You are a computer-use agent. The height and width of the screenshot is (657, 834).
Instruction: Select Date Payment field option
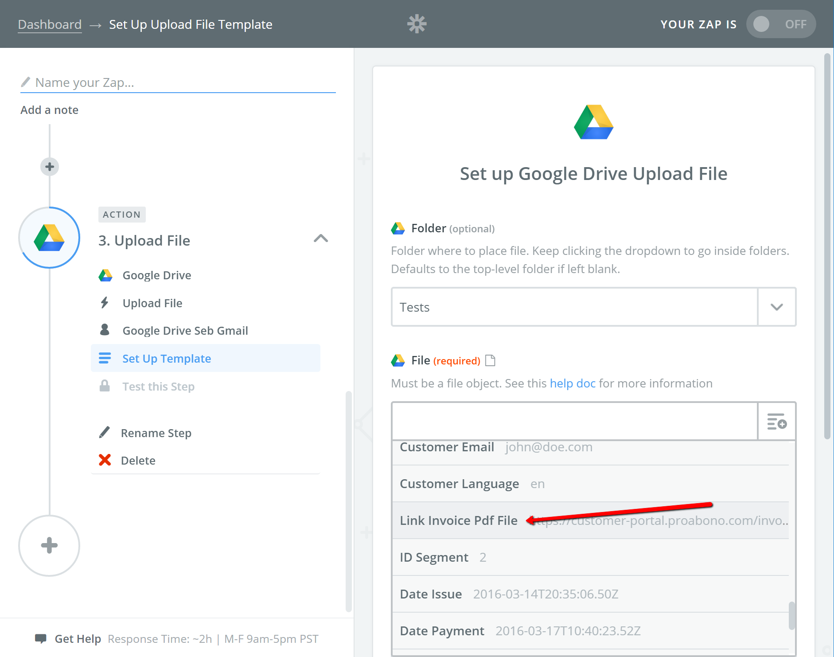click(x=590, y=631)
